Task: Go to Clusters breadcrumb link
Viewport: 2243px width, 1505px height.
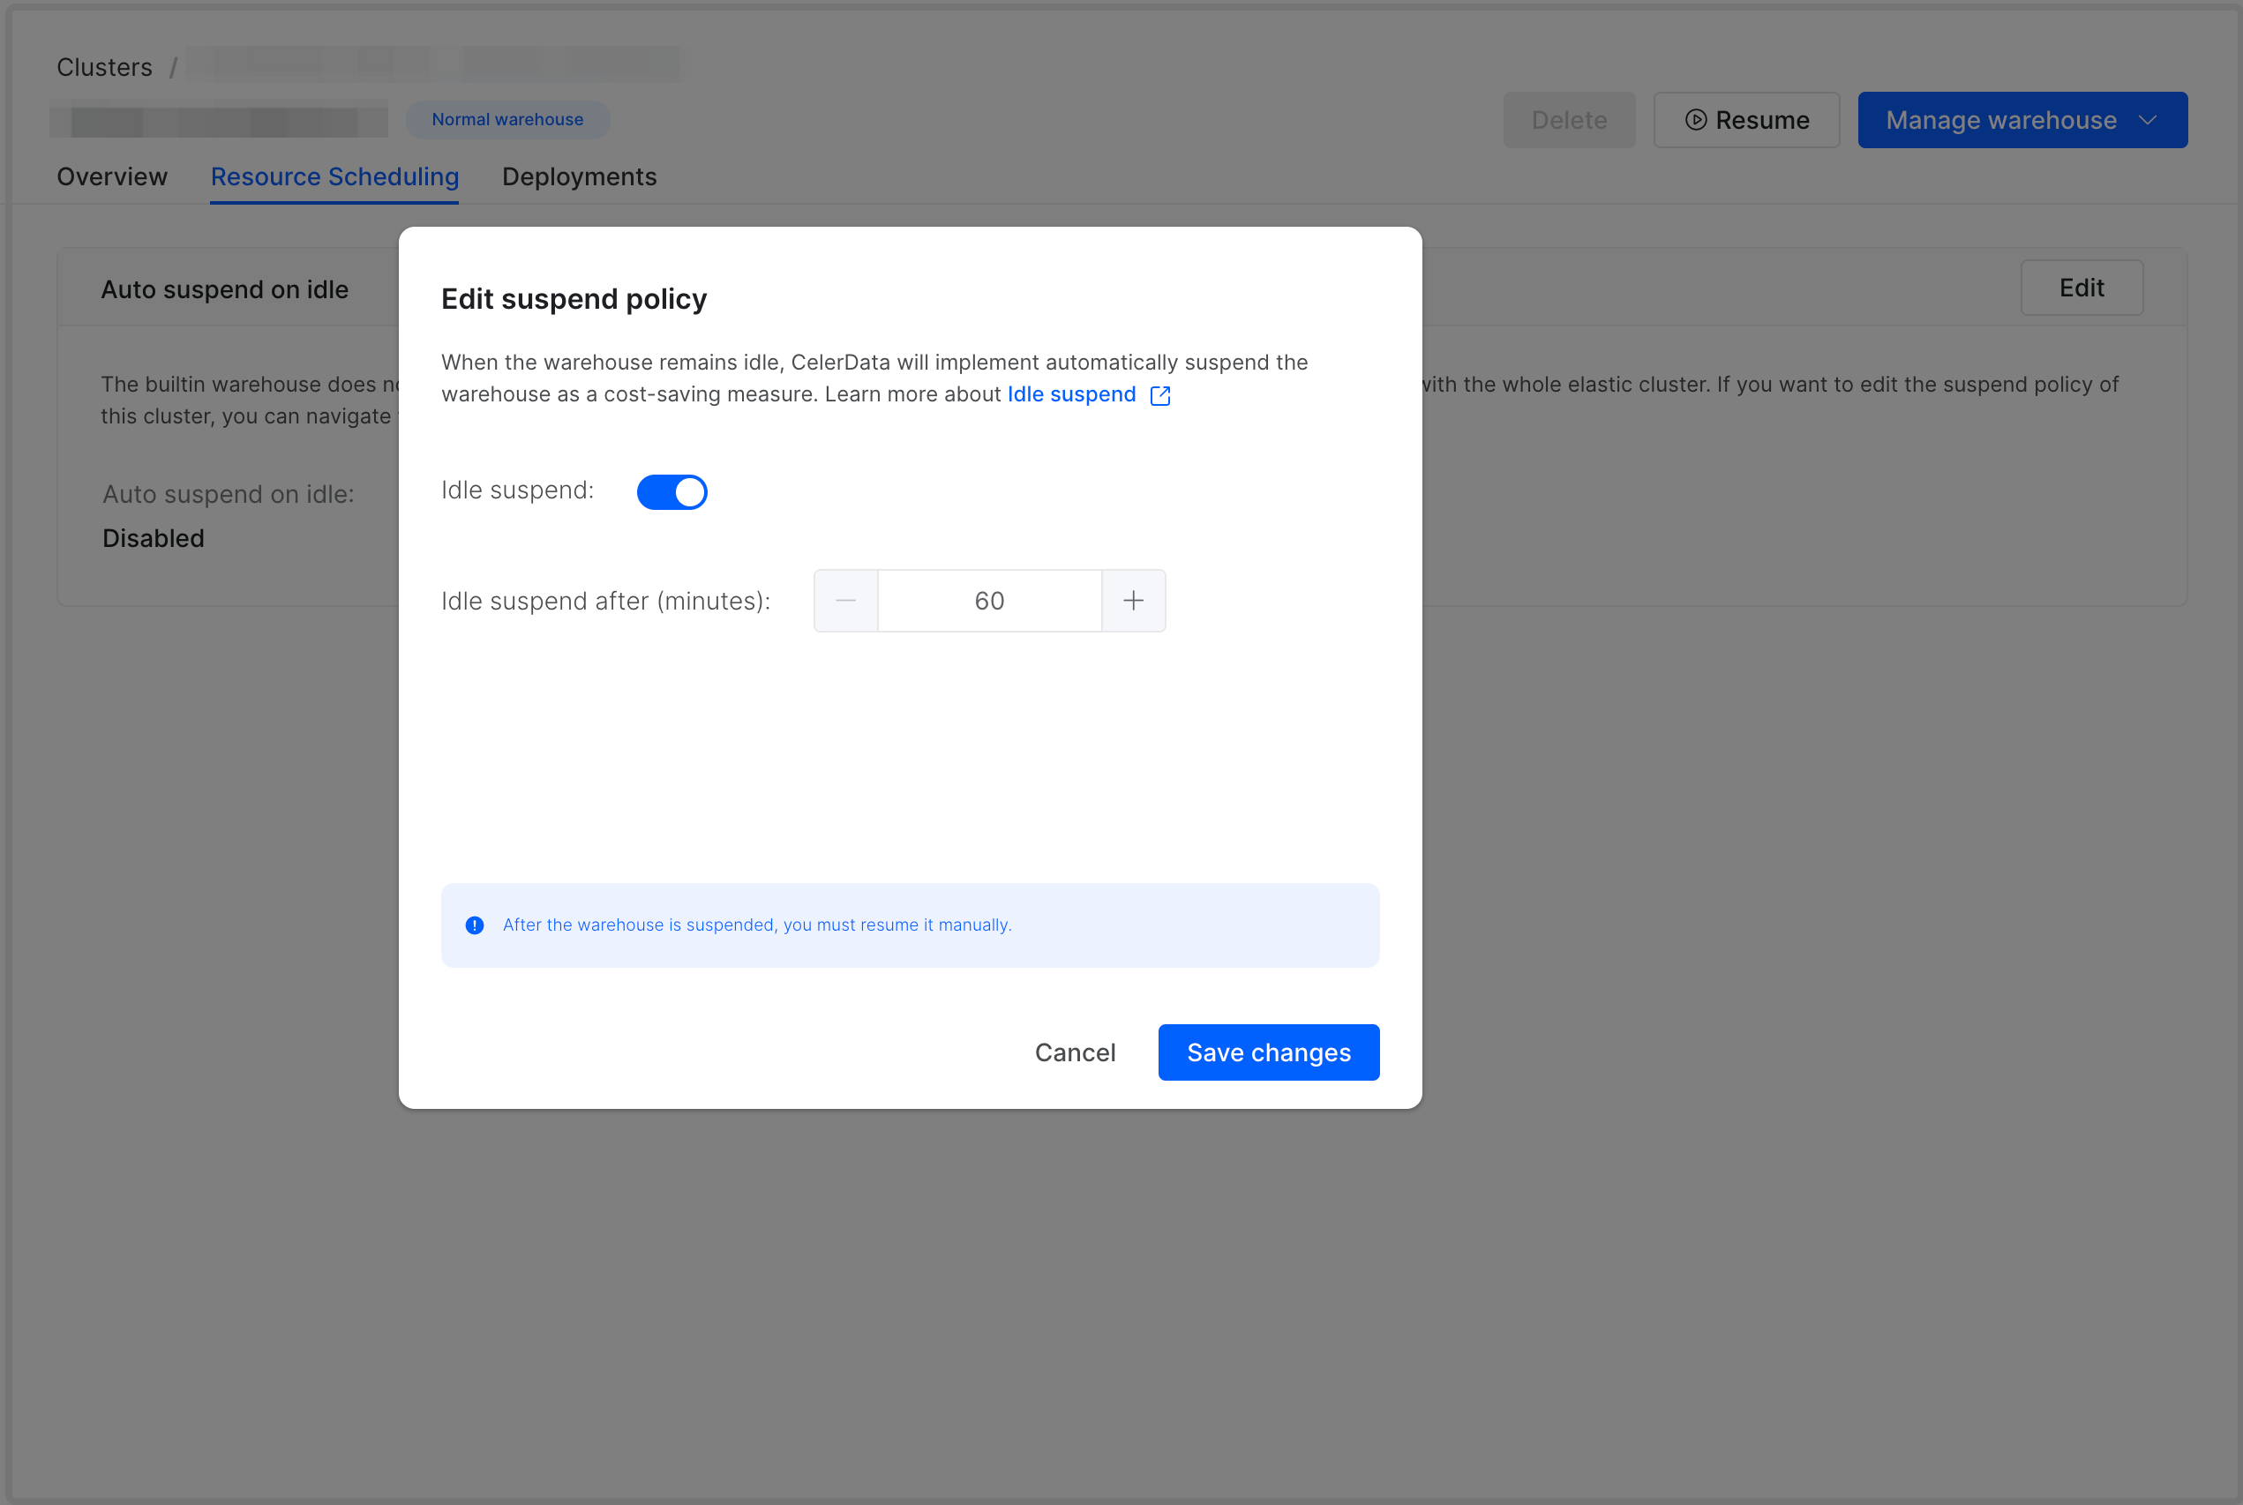Action: (x=105, y=67)
